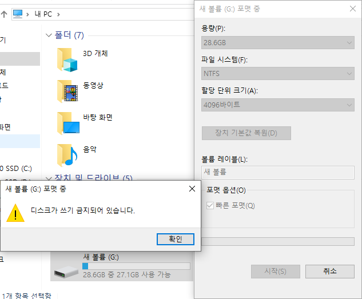The image size is (362, 299).
Task: Click the 볼륨 레이블 input field
Action: [278, 172]
